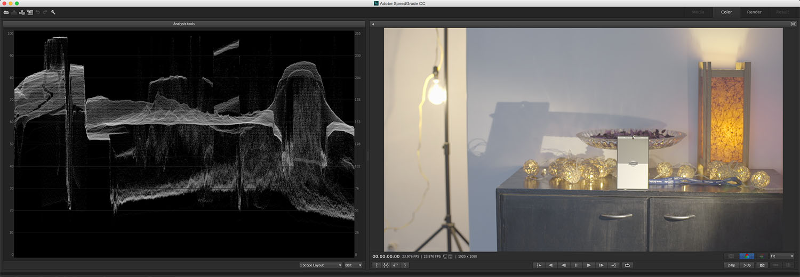The height and width of the screenshot is (277, 800).
Task: Click the set in-point bracket icon
Action: [377, 265]
